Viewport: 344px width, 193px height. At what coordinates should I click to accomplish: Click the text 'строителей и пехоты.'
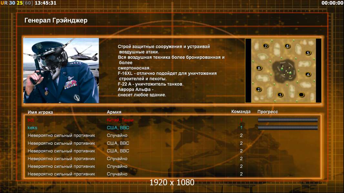point(143,79)
